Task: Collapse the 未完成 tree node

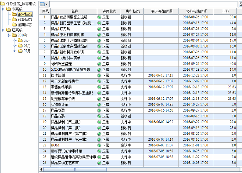Action: 3,9
